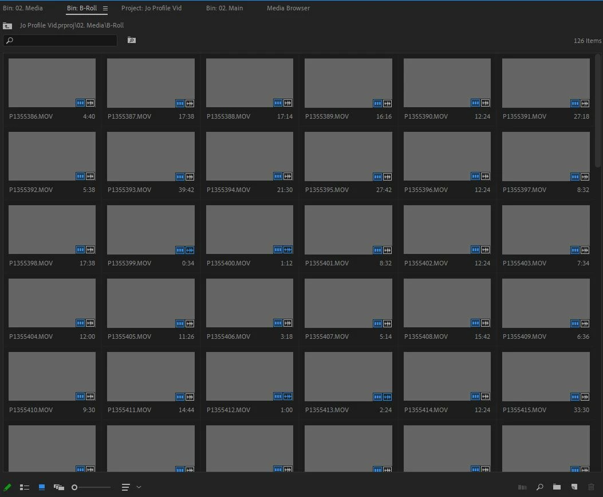Click the file name P1355411.MOV
Screen dimensions: 603x497
click(129, 410)
